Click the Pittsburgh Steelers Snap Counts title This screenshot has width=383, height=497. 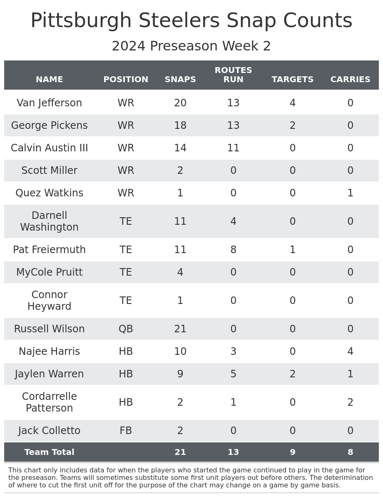(x=191, y=21)
